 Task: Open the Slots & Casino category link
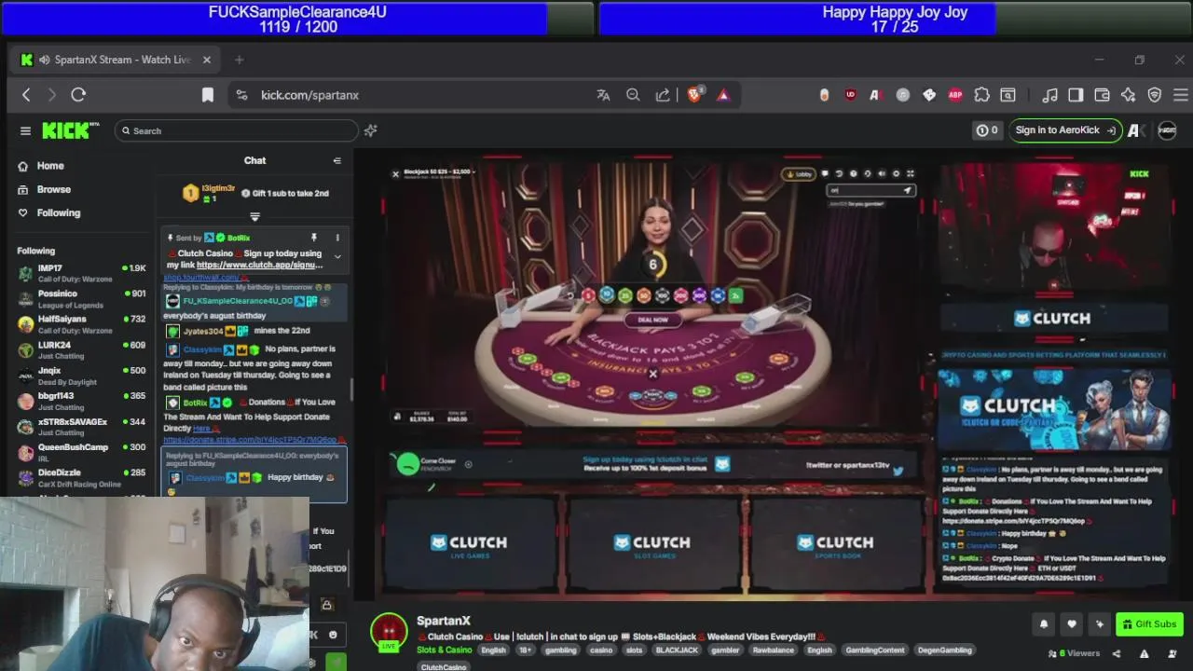pos(445,650)
